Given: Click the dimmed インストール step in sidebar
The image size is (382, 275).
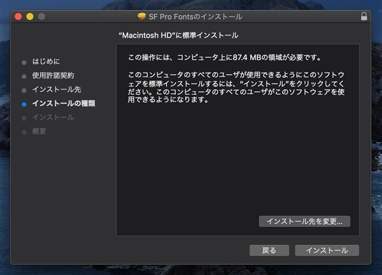Looking at the screenshot, I should click(x=53, y=117).
